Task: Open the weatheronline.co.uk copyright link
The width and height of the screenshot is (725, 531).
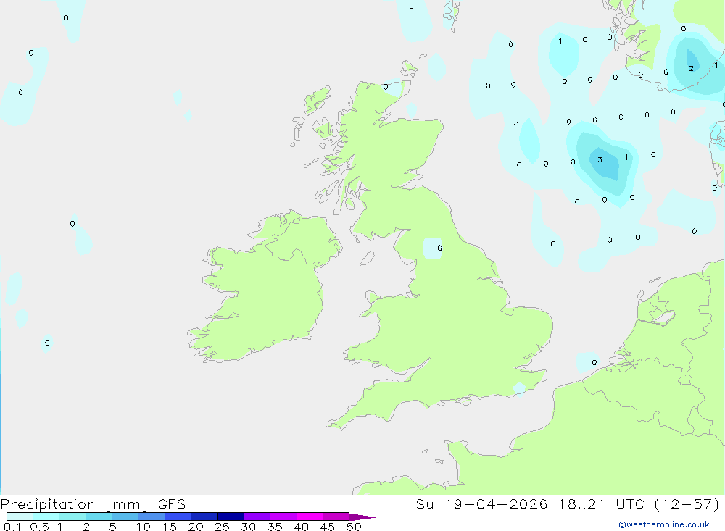Action: pyautogui.click(x=664, y=524)
